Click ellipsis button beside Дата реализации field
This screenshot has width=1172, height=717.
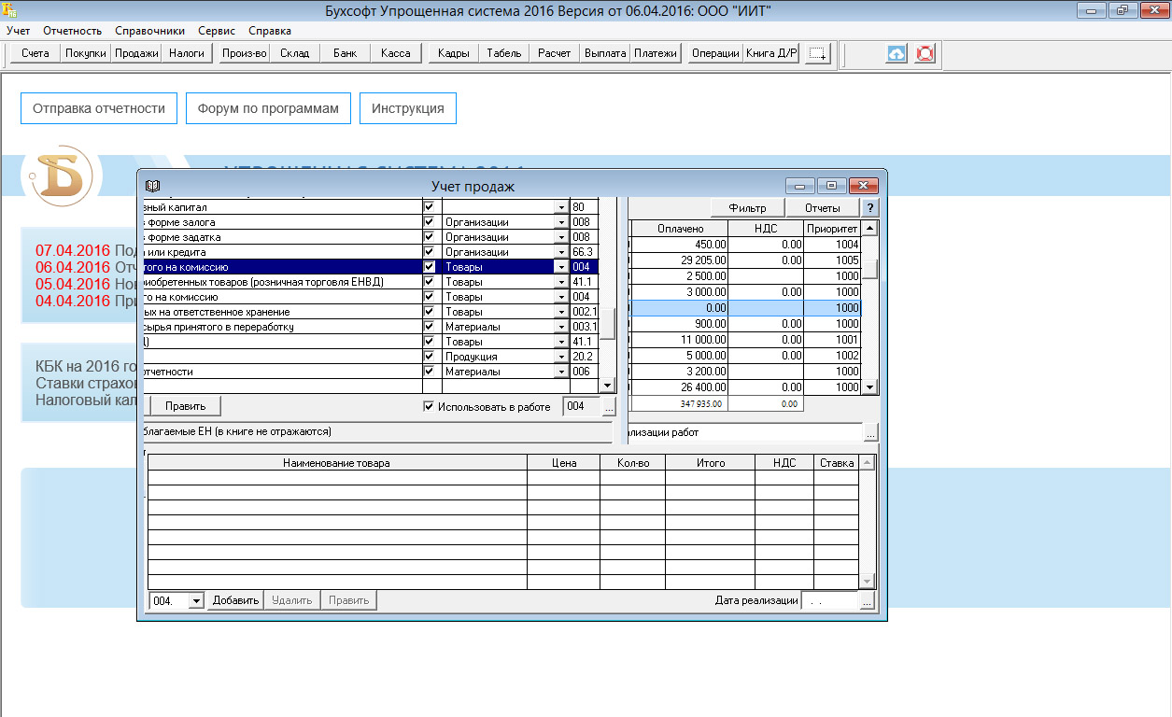tap(867, 601)
